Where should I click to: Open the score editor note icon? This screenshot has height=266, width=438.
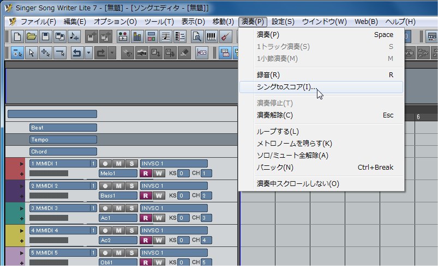(166, 36)
